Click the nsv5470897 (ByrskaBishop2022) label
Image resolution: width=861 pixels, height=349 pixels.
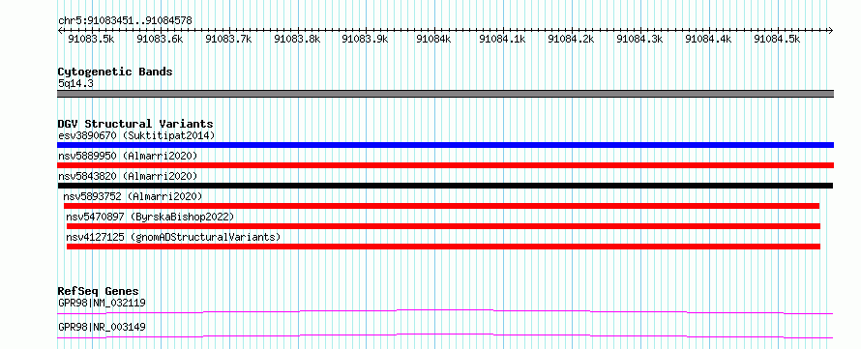(x=150, y=217)
